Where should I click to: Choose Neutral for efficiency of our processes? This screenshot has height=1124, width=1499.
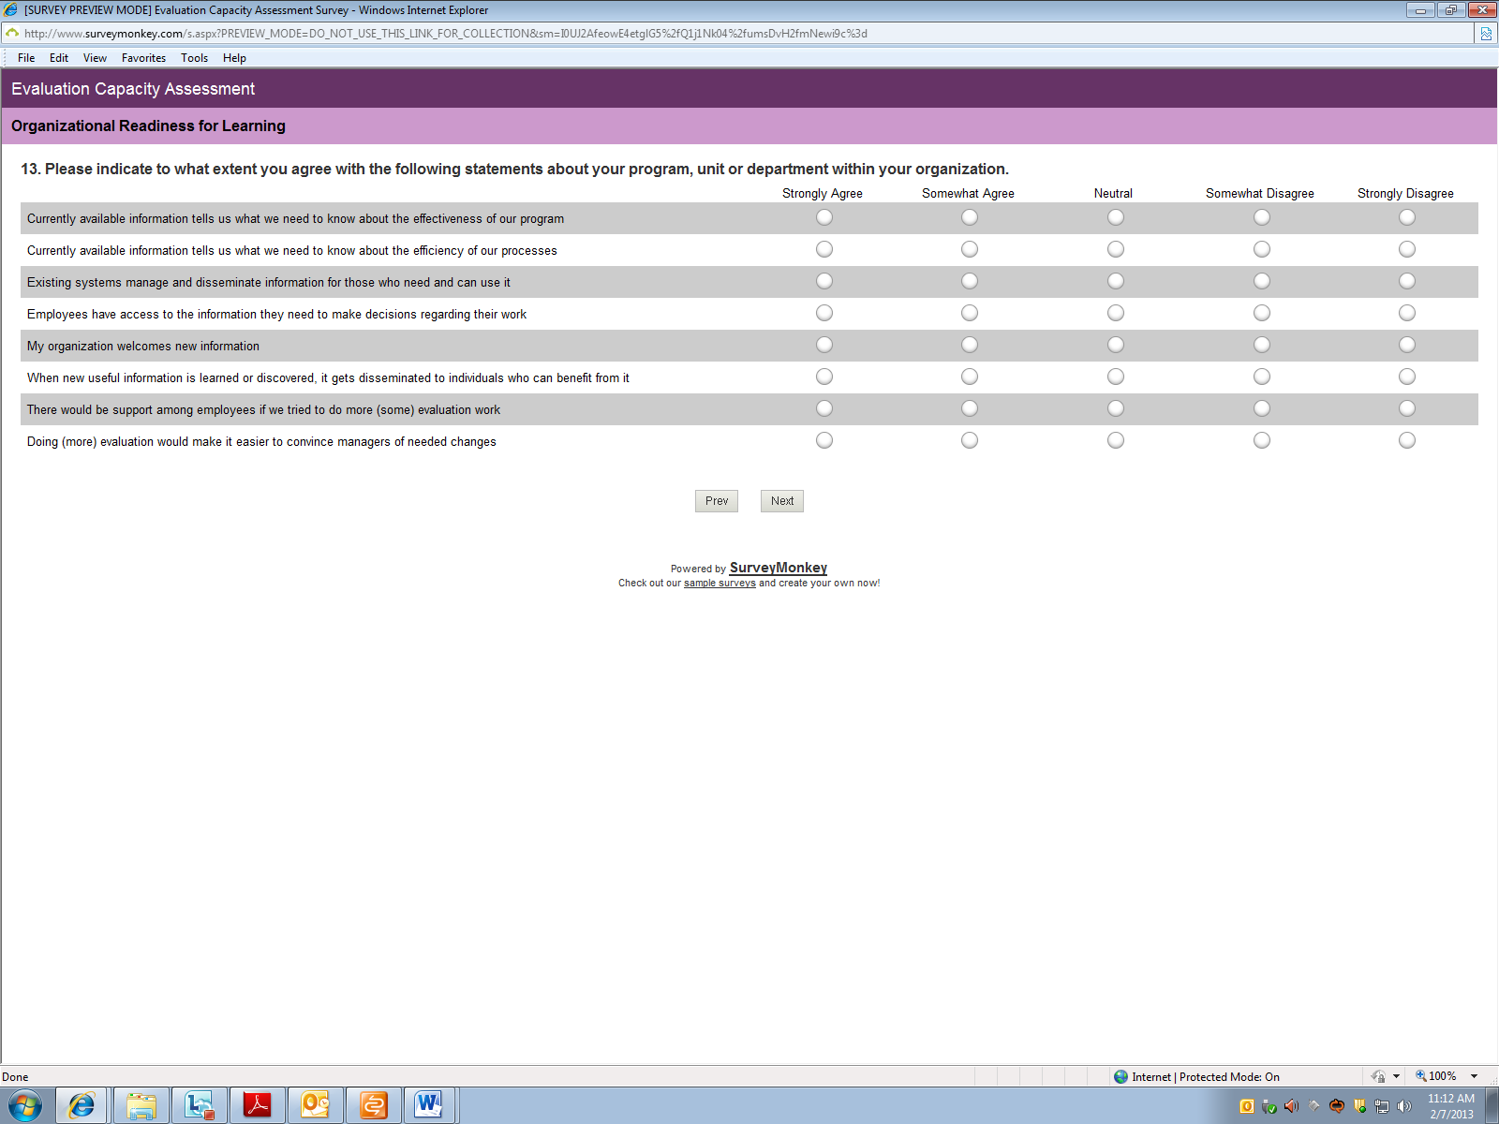tap(1116, 249)
